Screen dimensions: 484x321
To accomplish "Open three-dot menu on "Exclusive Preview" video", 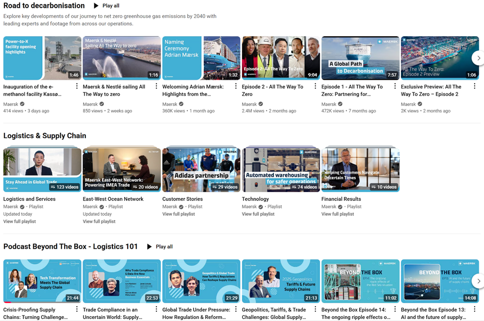I will point(476,87).
